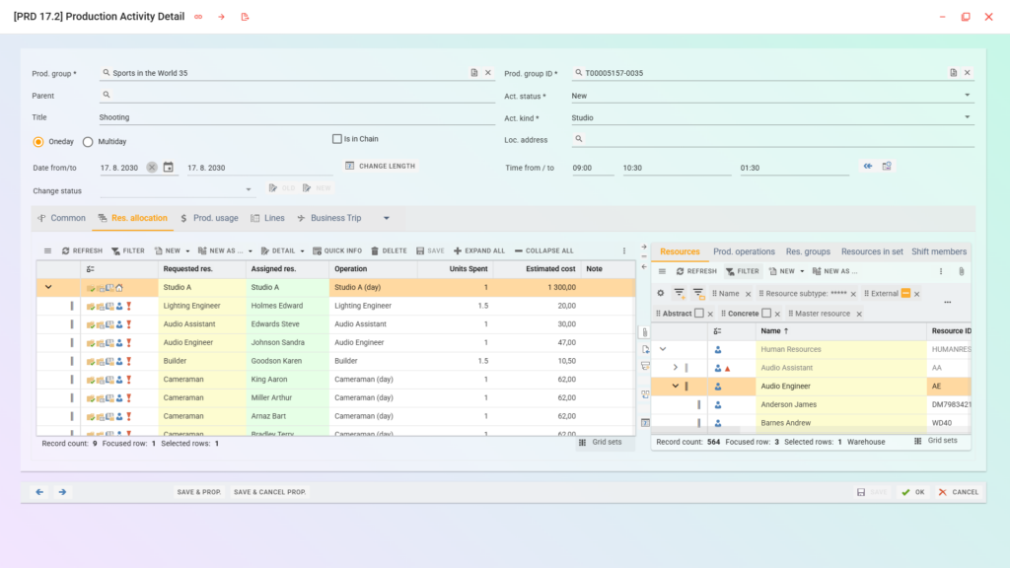Switch to the Prod. usage tab
Image resolution: width=1010 pixels, height=568 pixels.
pos(208,218)
